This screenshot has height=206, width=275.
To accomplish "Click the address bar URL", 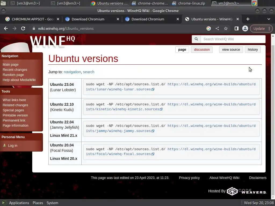I will 66,28.
